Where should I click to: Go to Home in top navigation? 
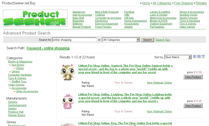(146, 3)
